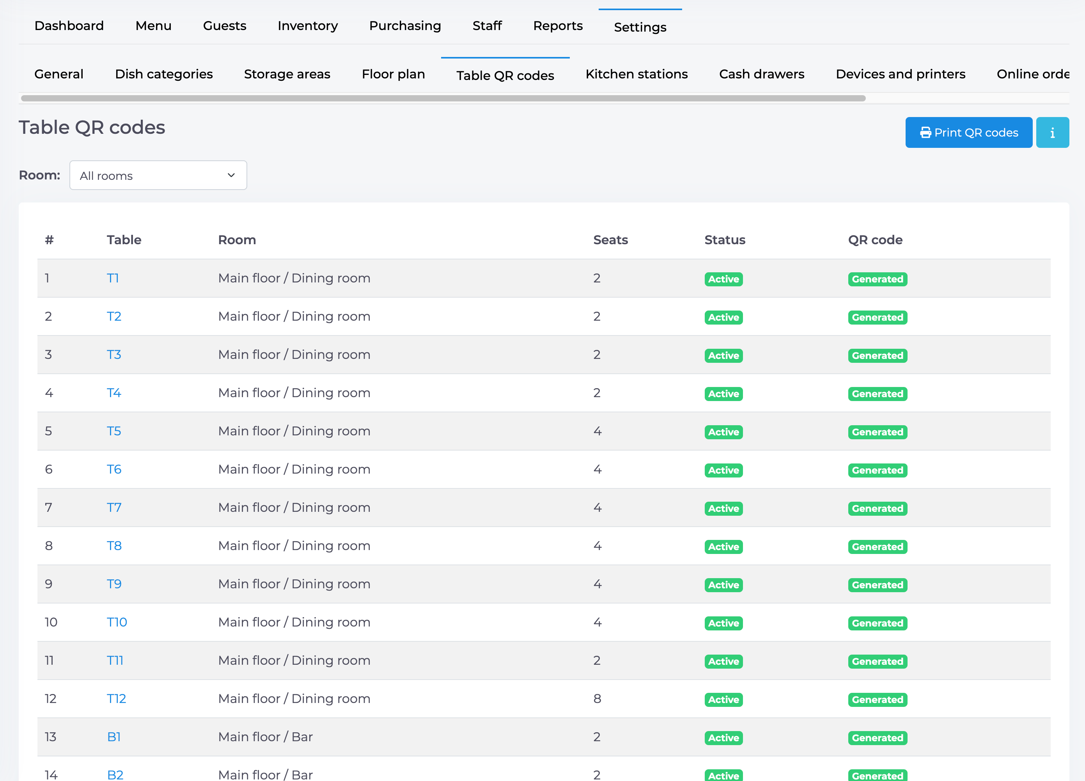Open the General settings subtab
The height and width of the screenshot is (781, 1085).
(x=59, y=74)
